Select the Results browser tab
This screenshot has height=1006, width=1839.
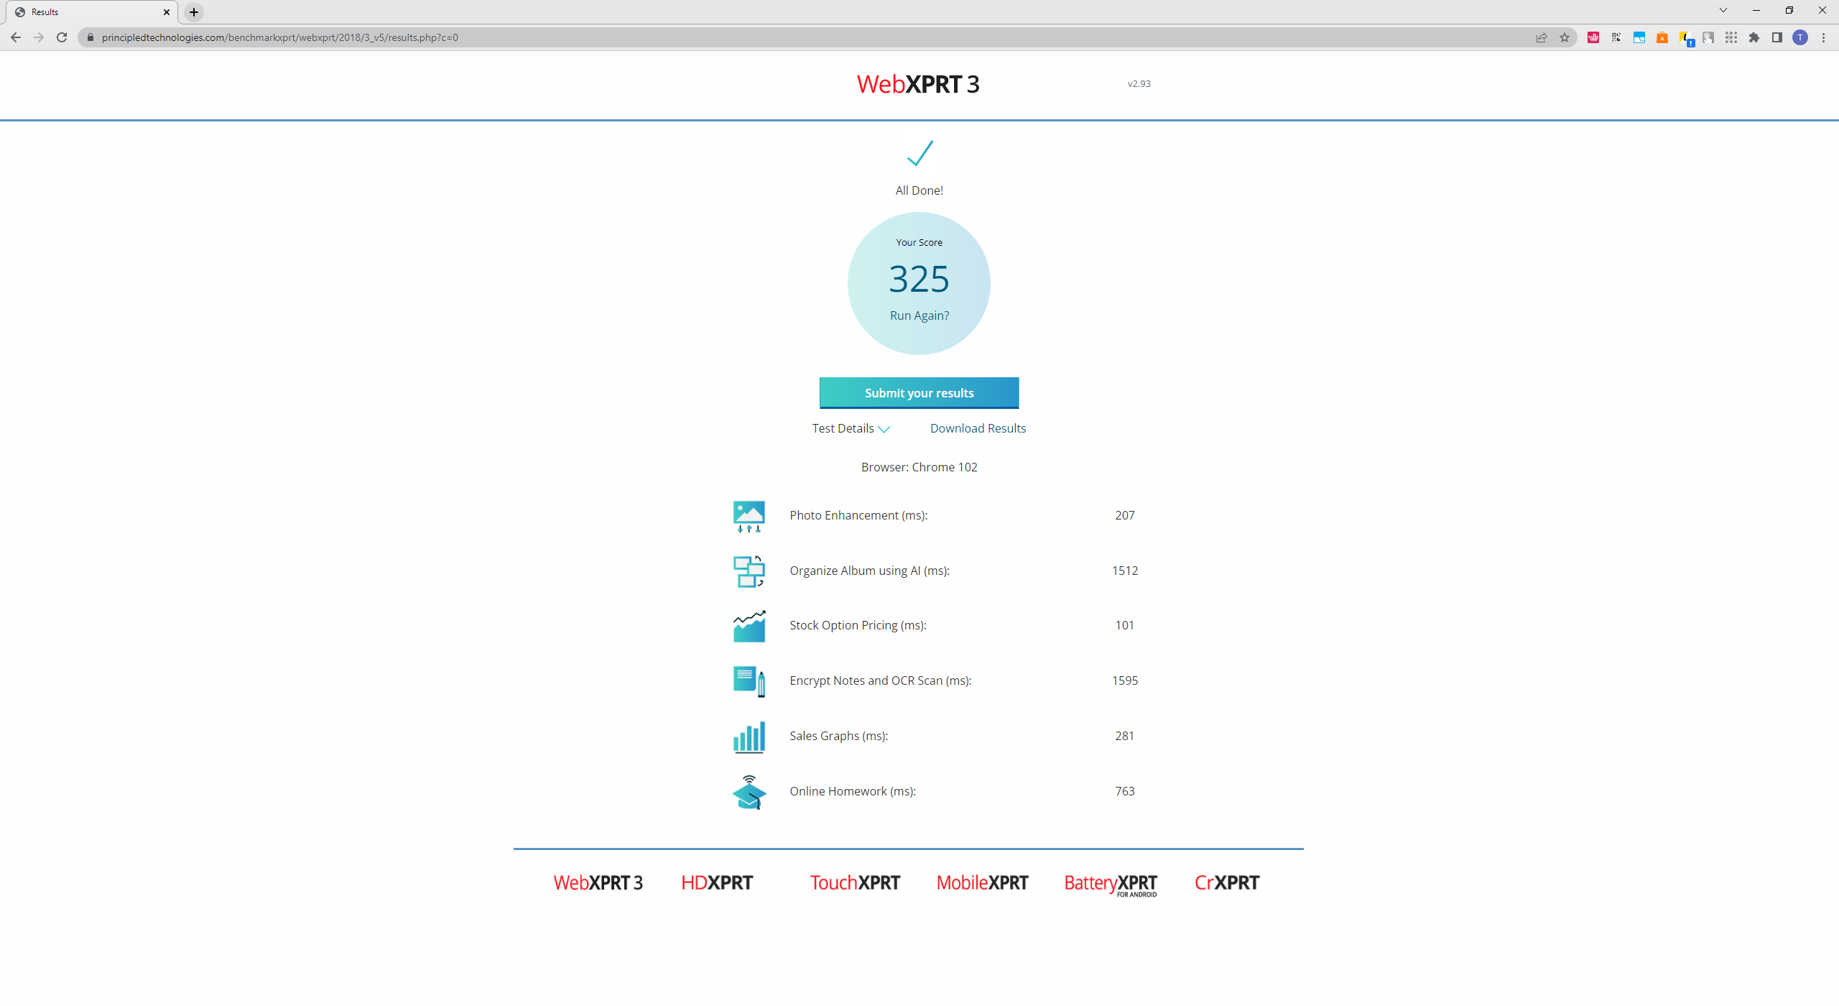click(x=91, y=12)
